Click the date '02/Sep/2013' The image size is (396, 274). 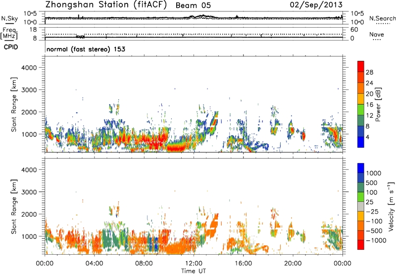tap(316, 5)
